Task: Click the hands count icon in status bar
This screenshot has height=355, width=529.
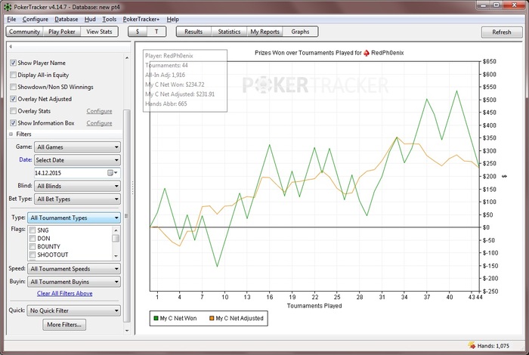Action: click(x=472, y=345)
